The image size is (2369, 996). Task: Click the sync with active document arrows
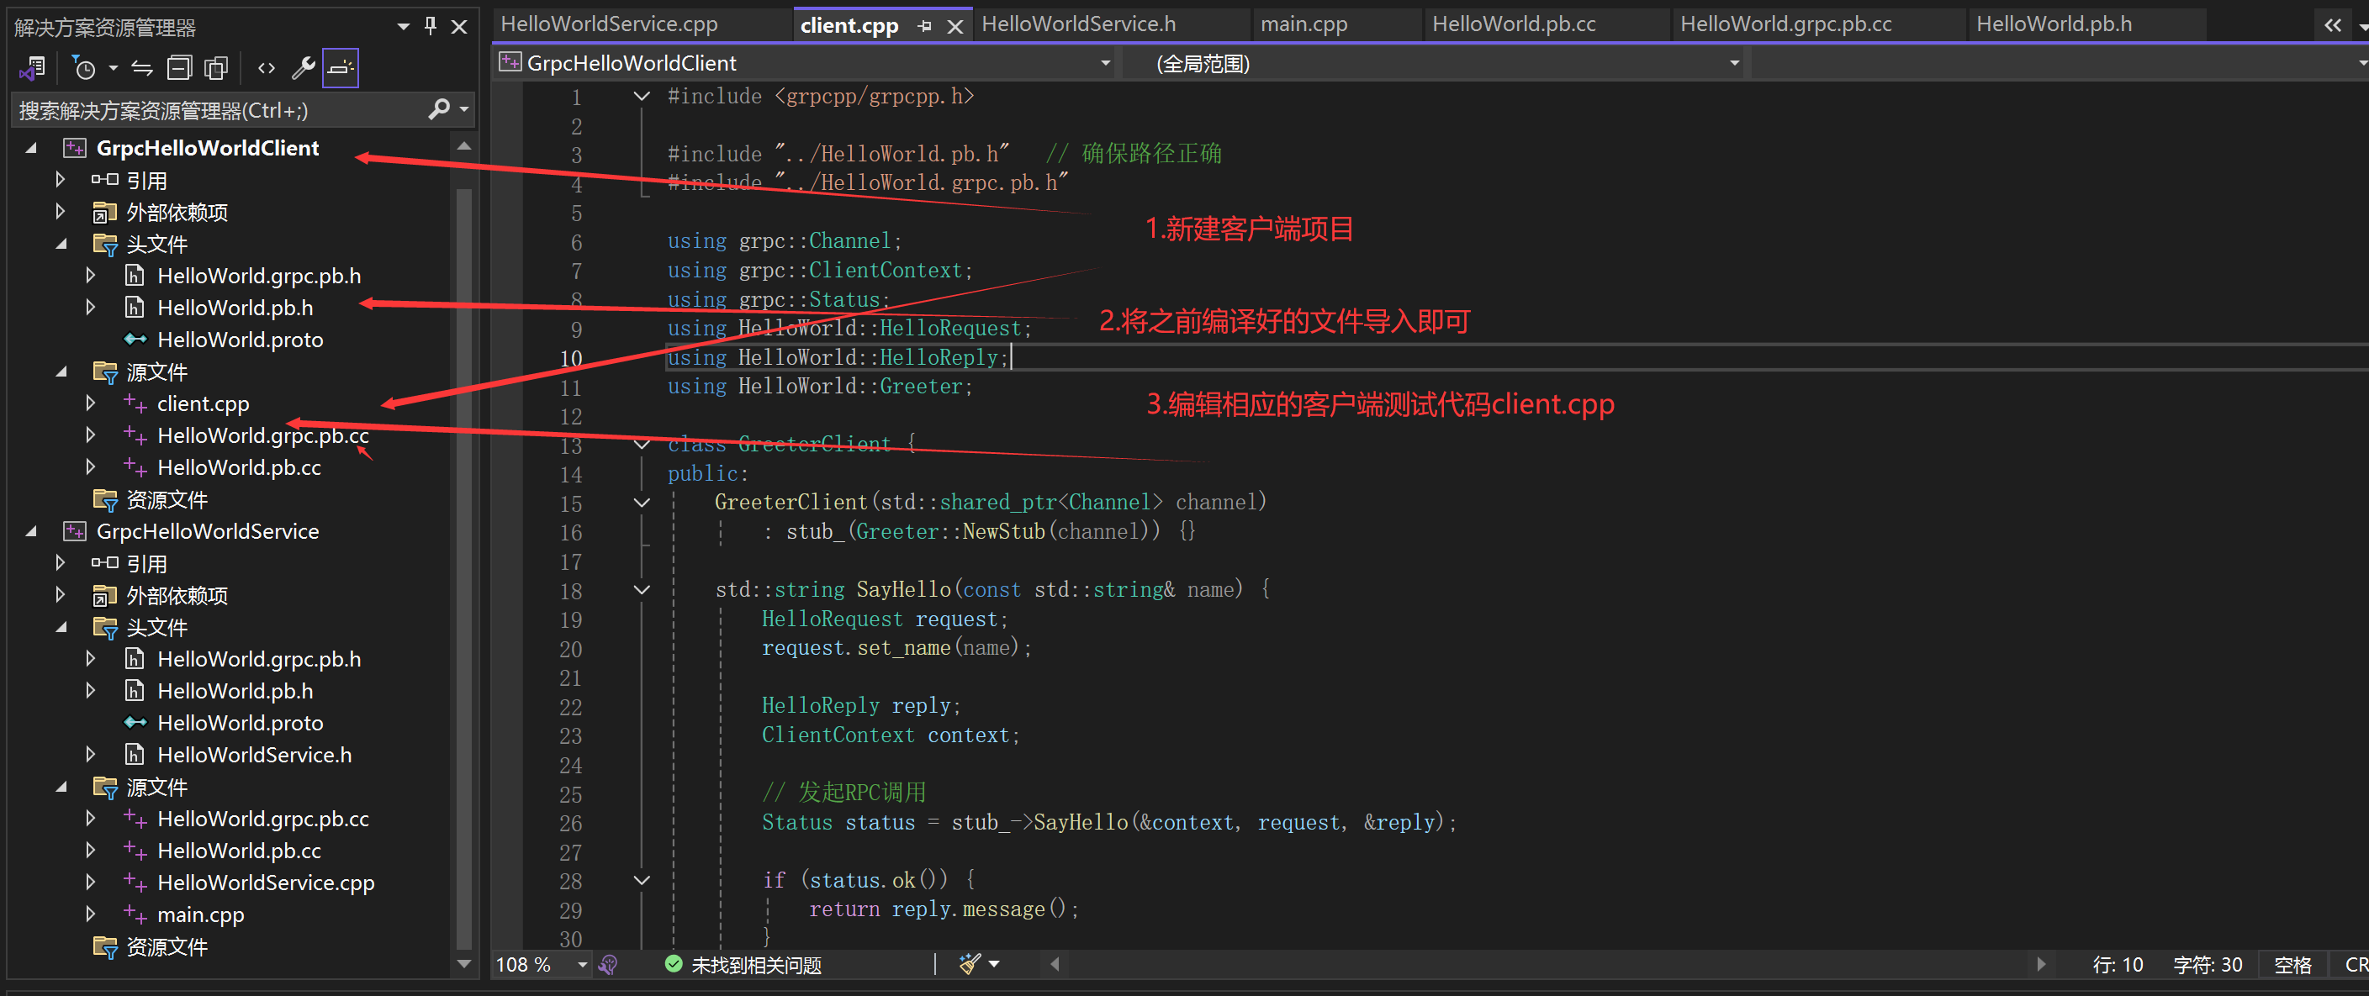pyautogui.click(x=141, y=67)
